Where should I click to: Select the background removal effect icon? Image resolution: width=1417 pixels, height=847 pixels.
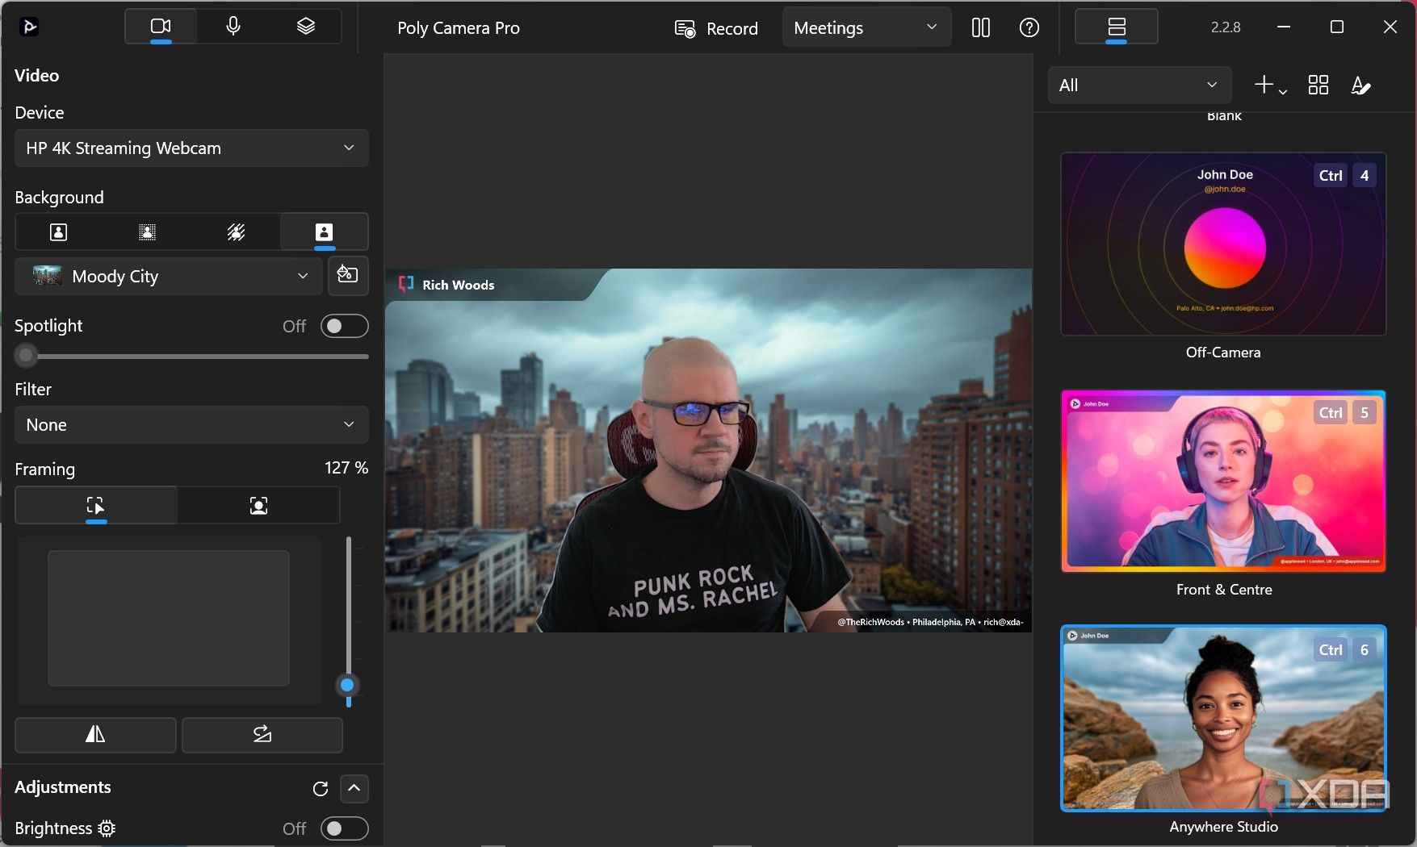tap(236, 232)
